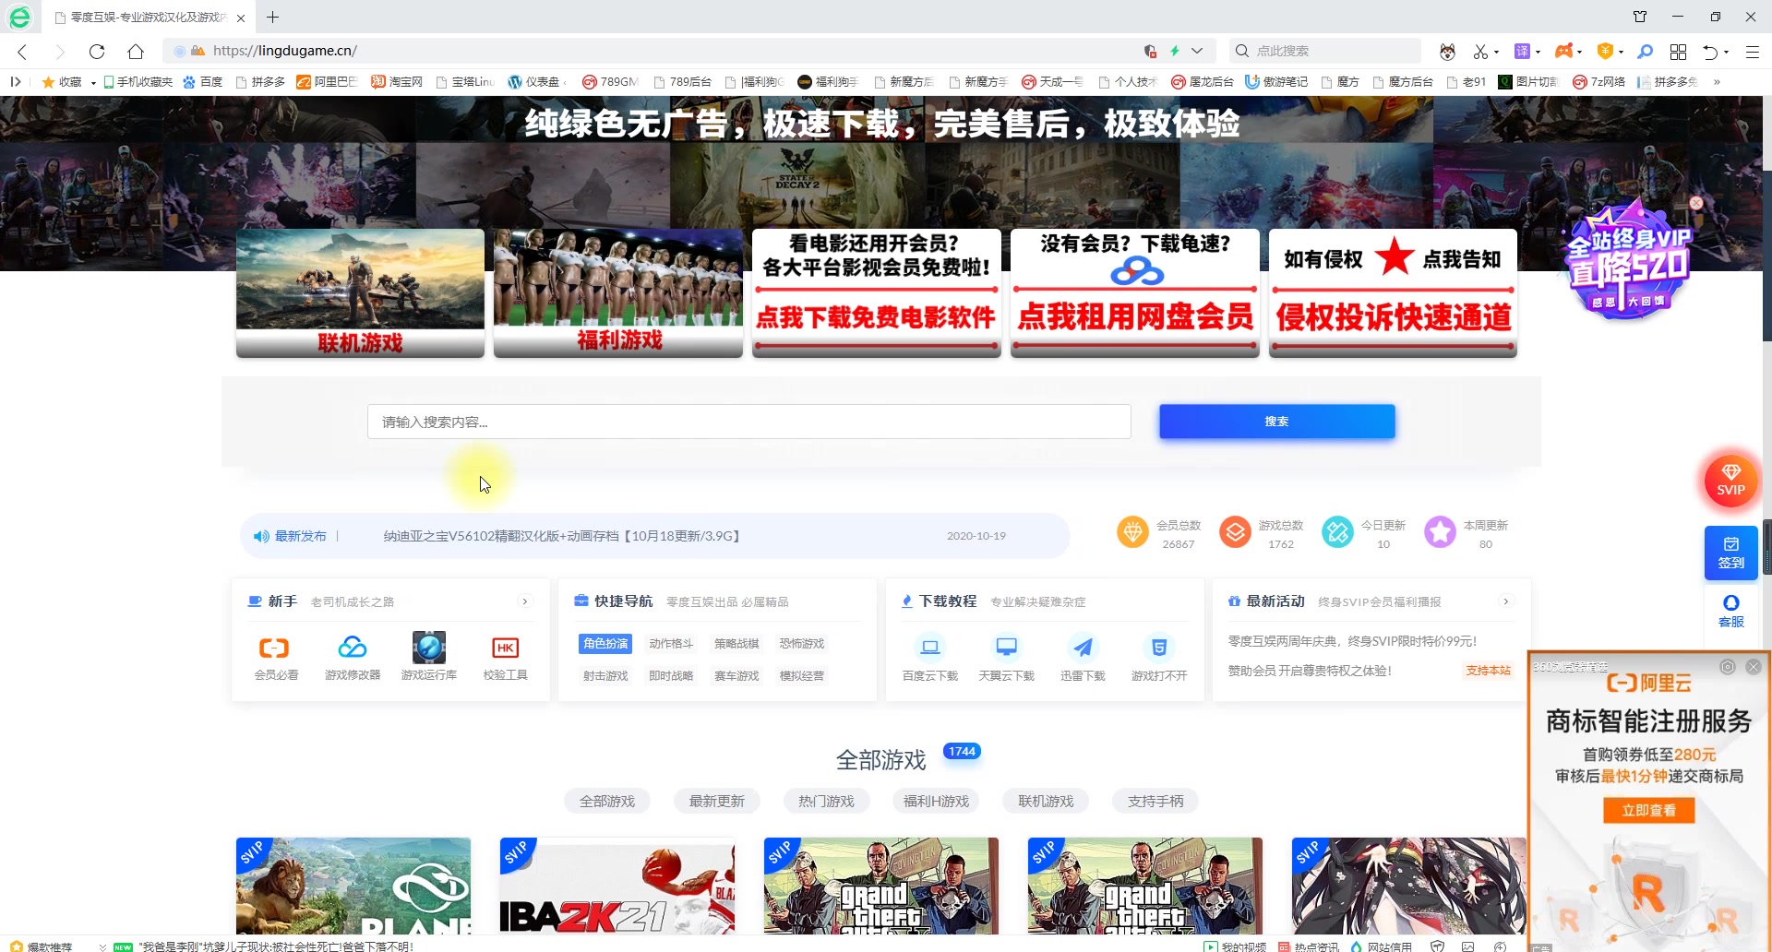1772x952 pixels.
Task: Close the floating VIP promo badge
Action: (1696, 203)
